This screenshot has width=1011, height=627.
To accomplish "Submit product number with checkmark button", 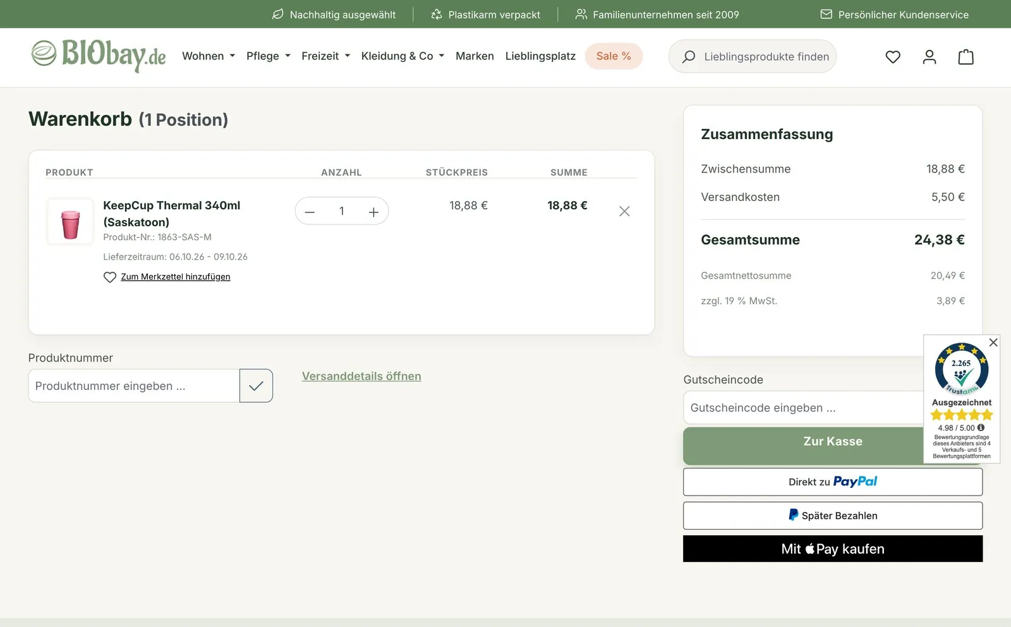I will [256, 386].
